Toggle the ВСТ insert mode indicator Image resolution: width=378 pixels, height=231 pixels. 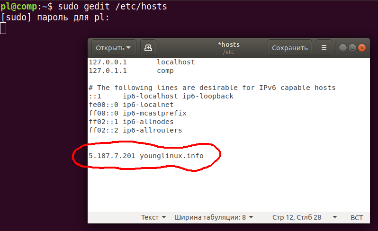pos(356,218)
